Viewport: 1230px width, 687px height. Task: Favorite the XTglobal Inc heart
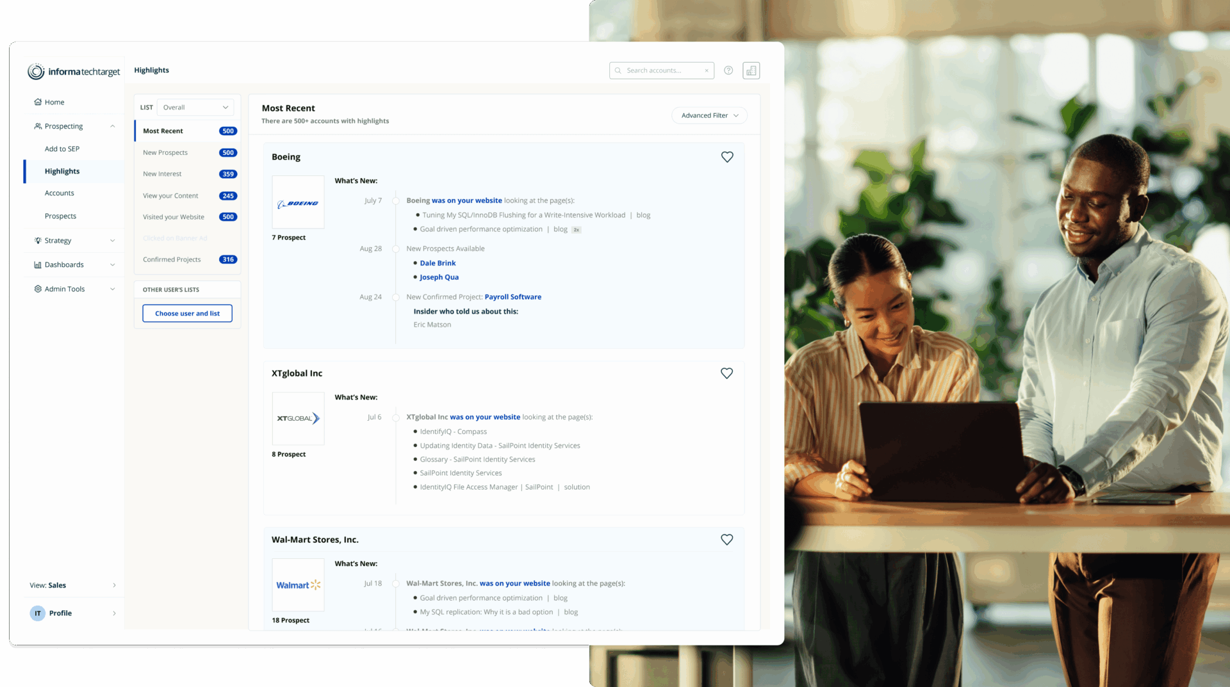point(727,373)
